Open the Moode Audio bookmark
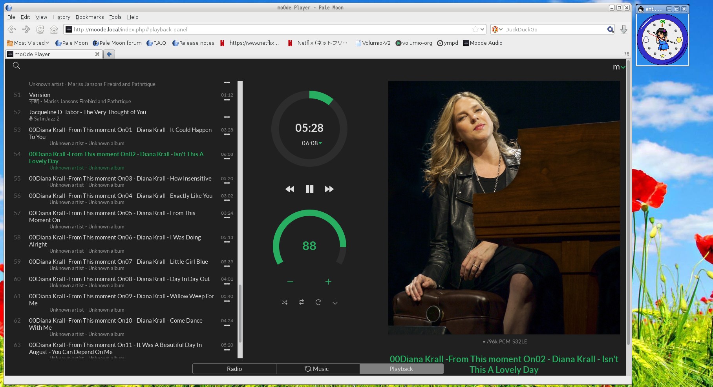The height and width of the screenshot is (387, 713). 483,43
